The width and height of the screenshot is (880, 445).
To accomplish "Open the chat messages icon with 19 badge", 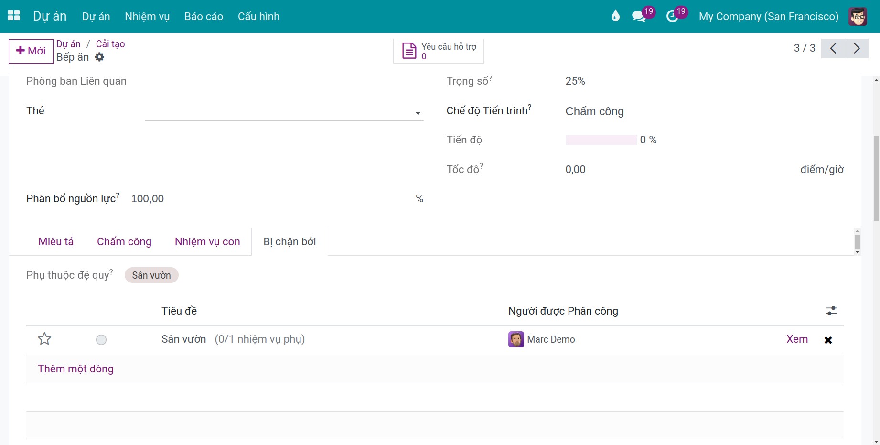I will click(x=639, y=16).
